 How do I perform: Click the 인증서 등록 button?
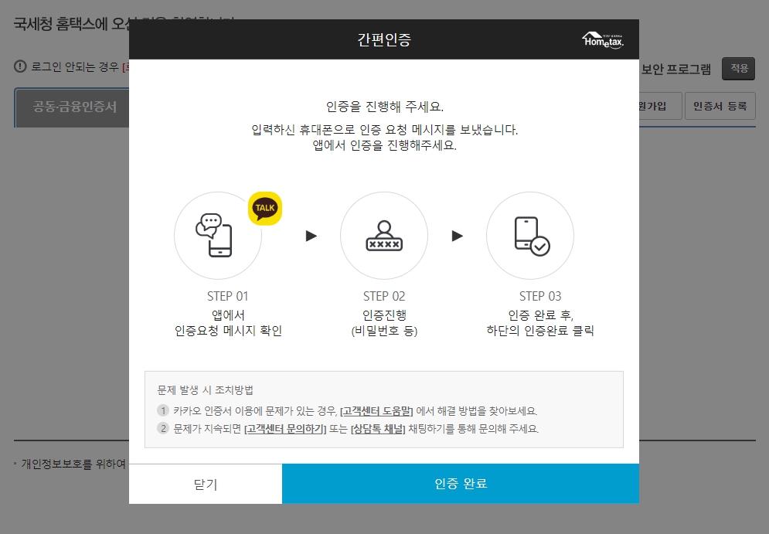(720, 106)
